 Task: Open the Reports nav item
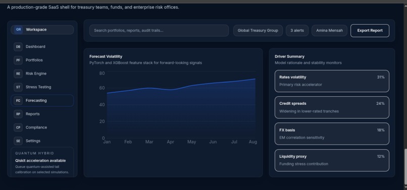42,114
